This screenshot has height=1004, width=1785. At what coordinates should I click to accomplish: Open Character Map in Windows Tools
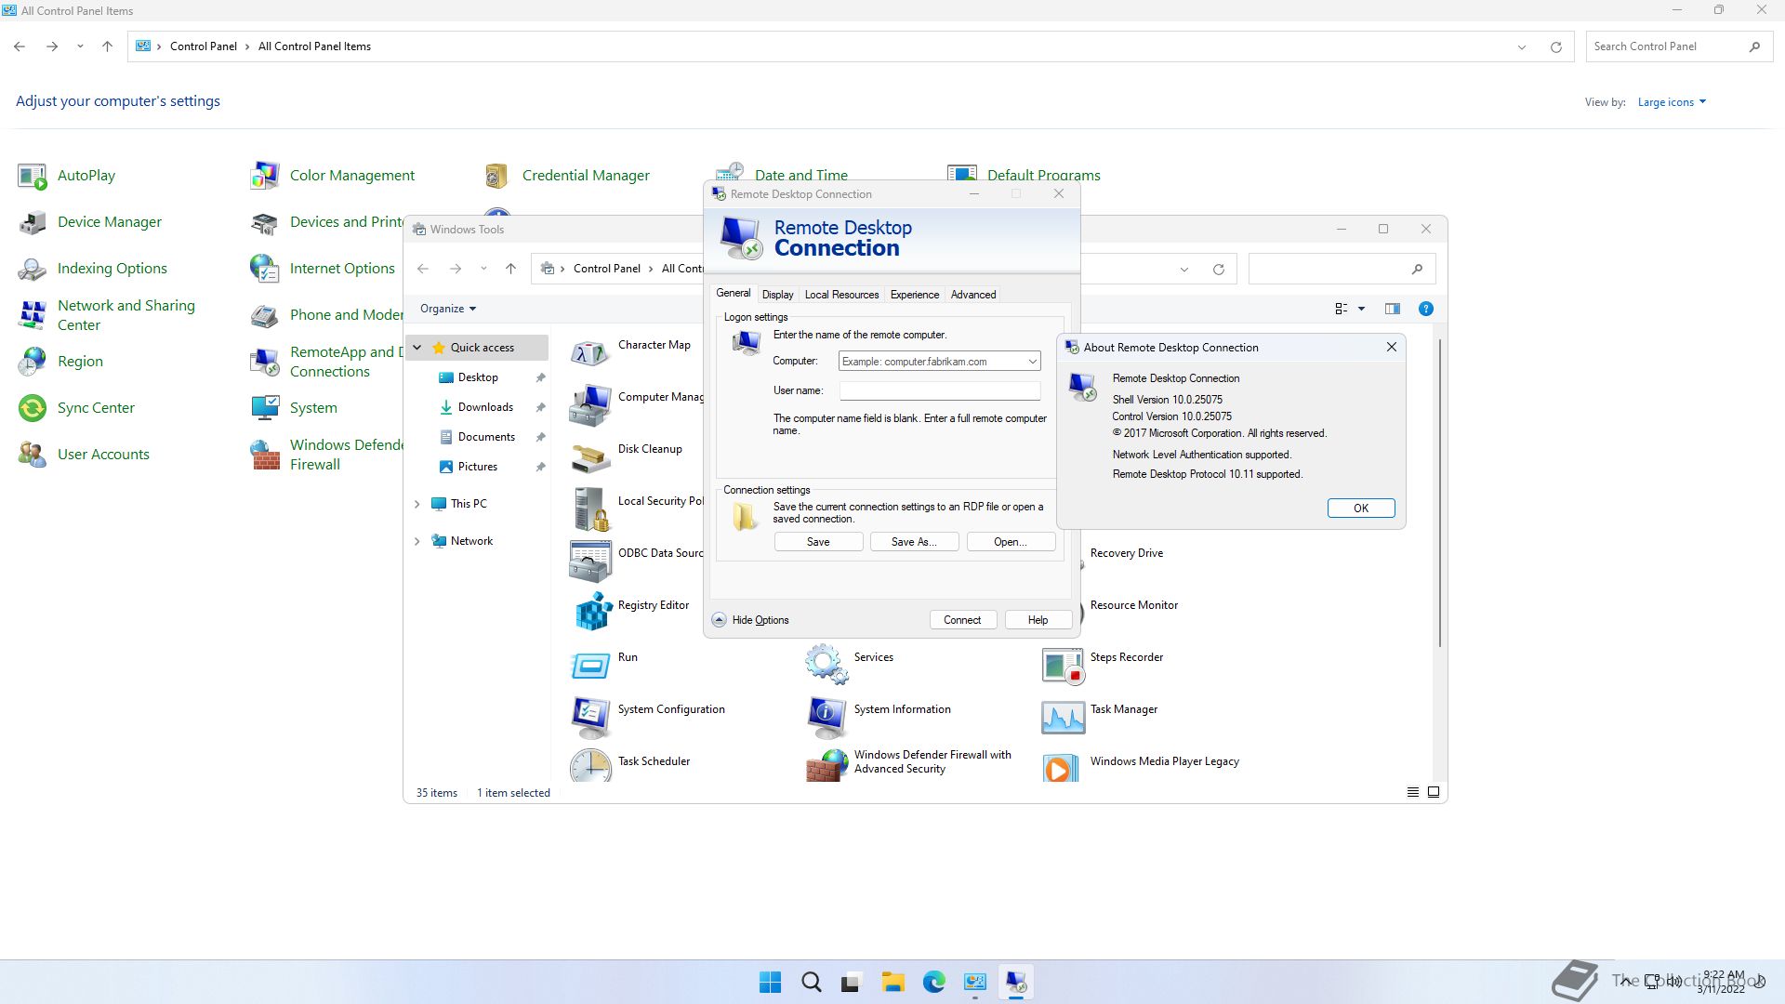pos(589,352)
